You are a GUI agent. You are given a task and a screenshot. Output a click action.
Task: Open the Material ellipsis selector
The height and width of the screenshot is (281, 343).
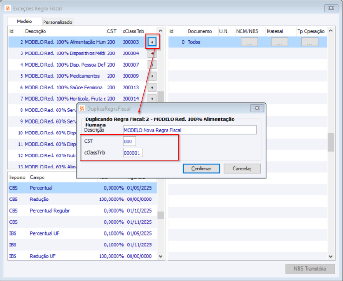[279, 42]
